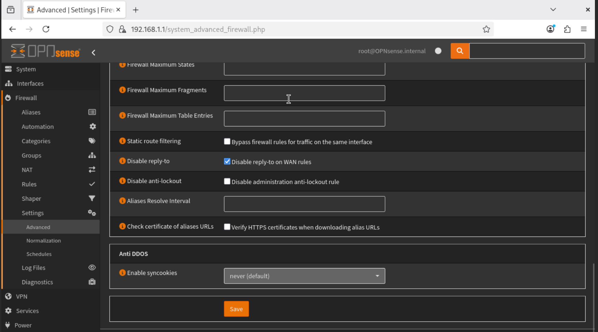Click the orange search magnifier button
The height and width of the screenshot is (332, 598).
[460, 51]
